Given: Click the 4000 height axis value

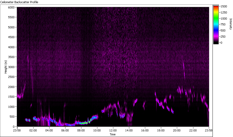Looking at the screenshot, I should 11,47.
